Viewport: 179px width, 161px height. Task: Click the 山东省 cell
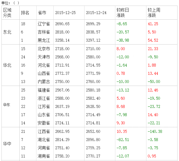tap(44, 115)
